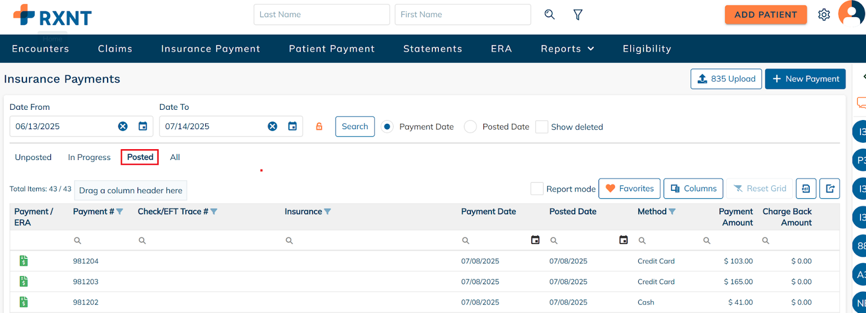Open the Insurance column filter dropdown
This screenshot has height=313, width=866.
pos(327,211)
